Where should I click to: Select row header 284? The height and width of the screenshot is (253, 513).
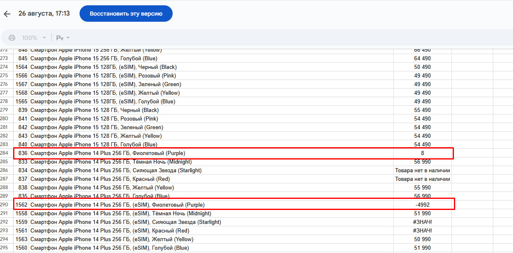tap(5, 153)
